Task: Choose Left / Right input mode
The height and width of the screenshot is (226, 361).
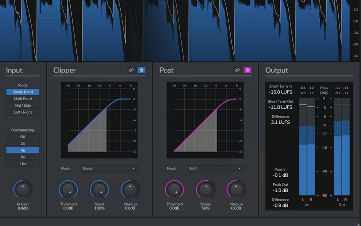Action: coord(23,113)
